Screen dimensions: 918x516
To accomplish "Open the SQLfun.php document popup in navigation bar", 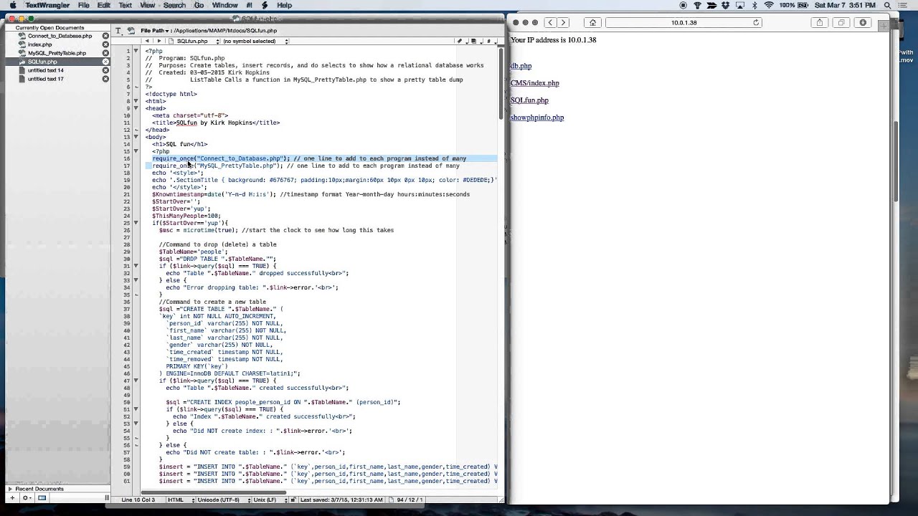I will [194, 41].
